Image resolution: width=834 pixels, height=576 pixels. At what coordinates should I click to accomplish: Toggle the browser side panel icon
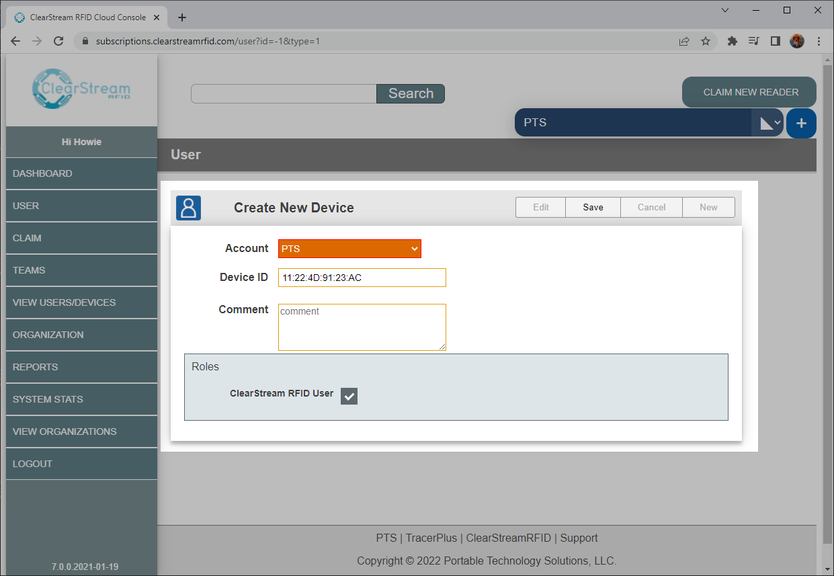pos(776,41)
